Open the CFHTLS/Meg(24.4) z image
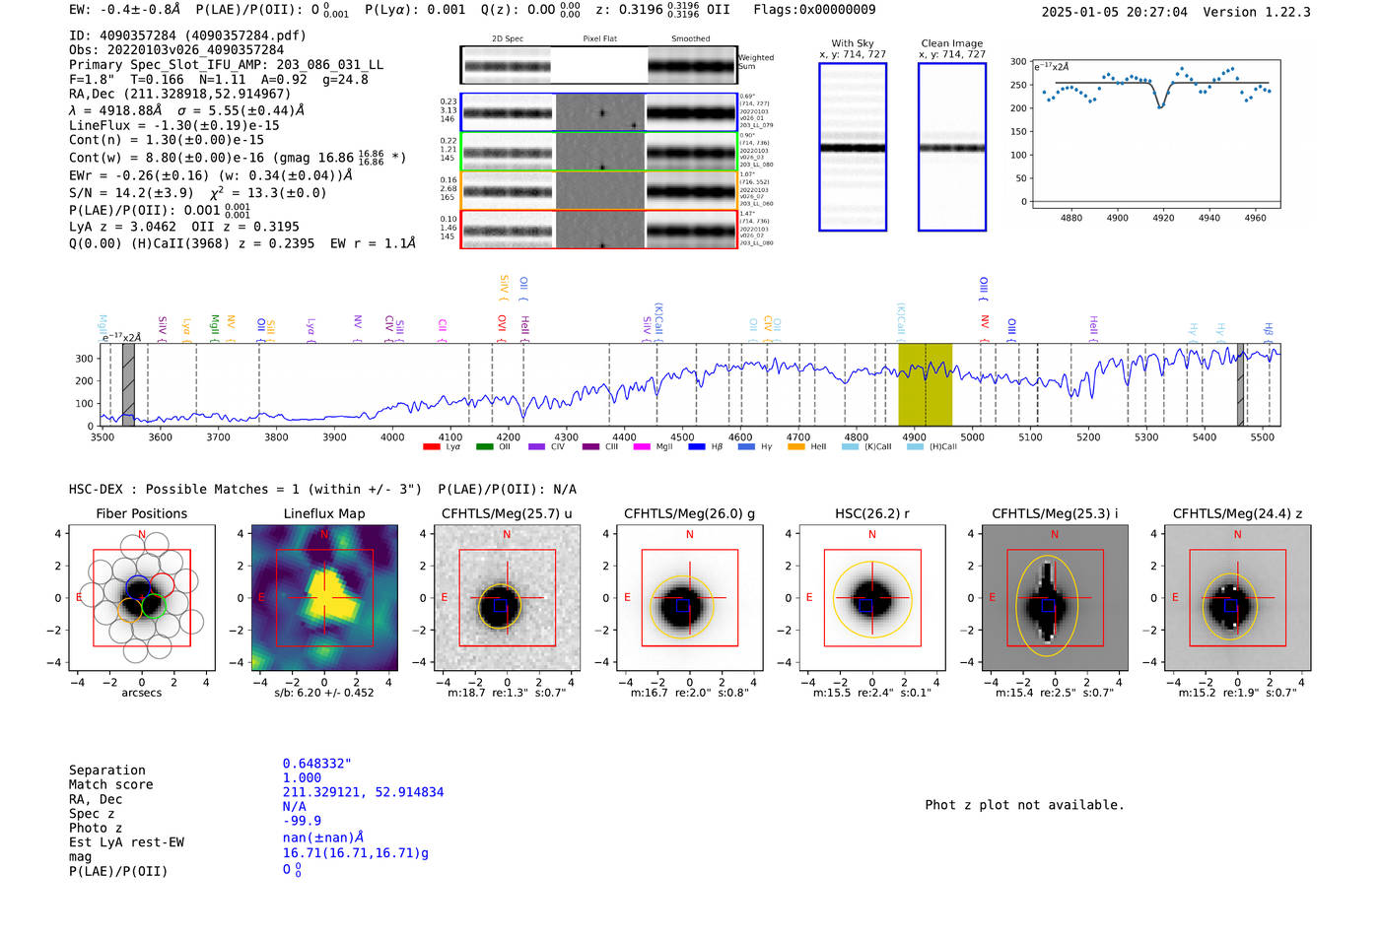The width and height of the screenshot is (1380, 939). click(1237, 598)
